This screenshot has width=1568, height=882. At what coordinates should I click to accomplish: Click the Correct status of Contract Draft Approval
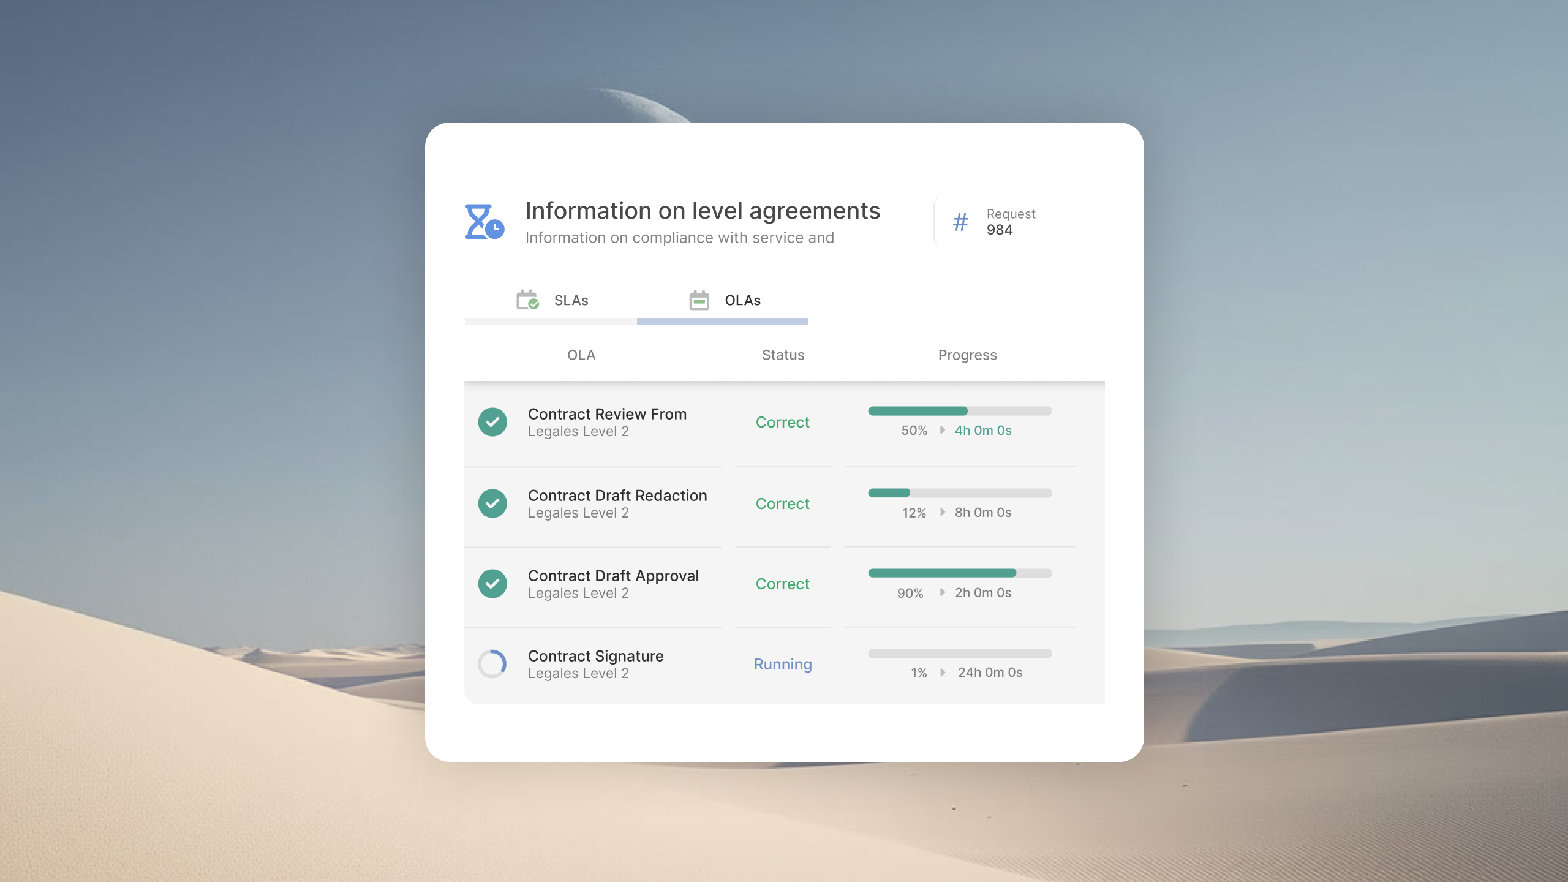[783, 584]
